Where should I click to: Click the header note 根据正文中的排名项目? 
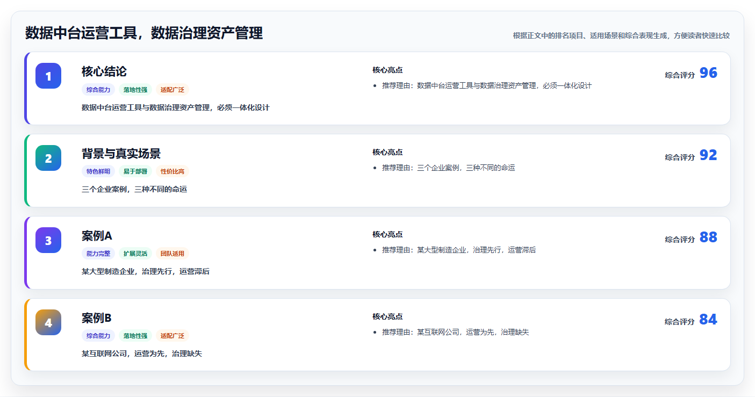pos(621,36)
